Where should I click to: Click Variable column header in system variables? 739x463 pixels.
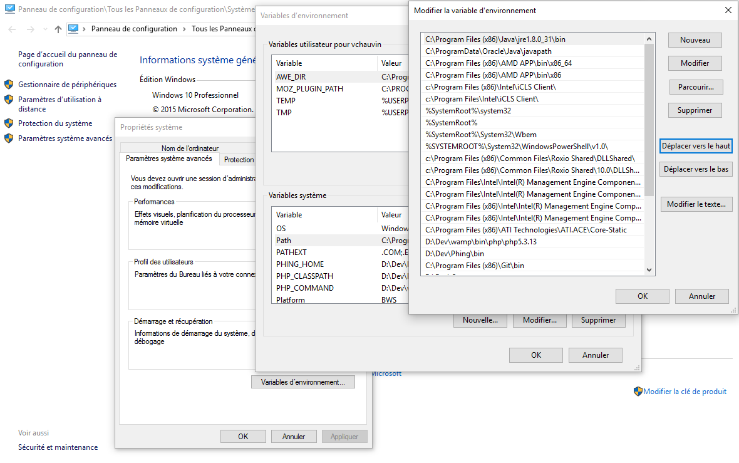[x=325, y=214]
